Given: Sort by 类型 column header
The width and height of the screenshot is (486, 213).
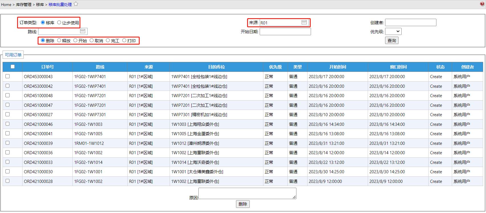Looking at the screenshot, I should pos(297,67).
